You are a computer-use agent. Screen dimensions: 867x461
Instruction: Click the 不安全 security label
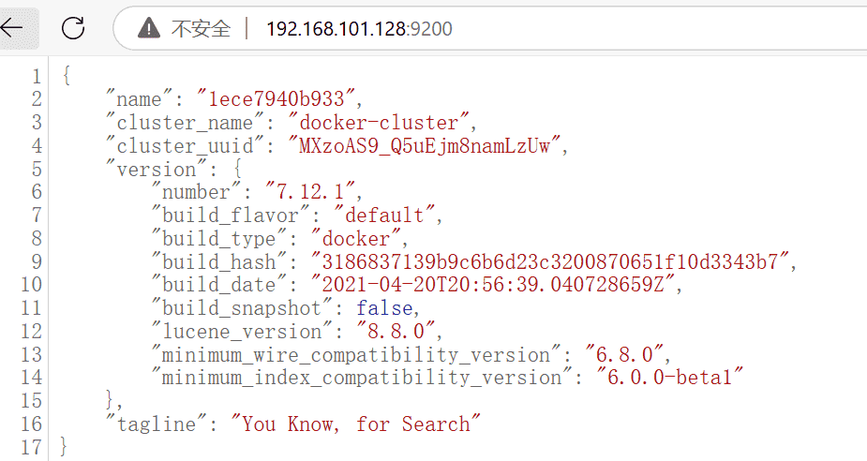[200, 28]
